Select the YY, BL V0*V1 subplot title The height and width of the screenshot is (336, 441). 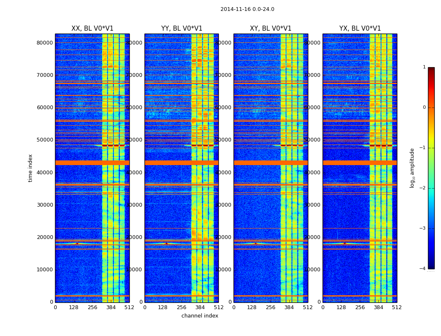(x=181, y=29)
